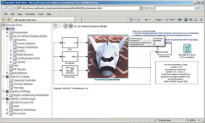Collapse HL-20 Vehicle Systems Model node
This screenshot has height=123, width=205.
(7, 36)
